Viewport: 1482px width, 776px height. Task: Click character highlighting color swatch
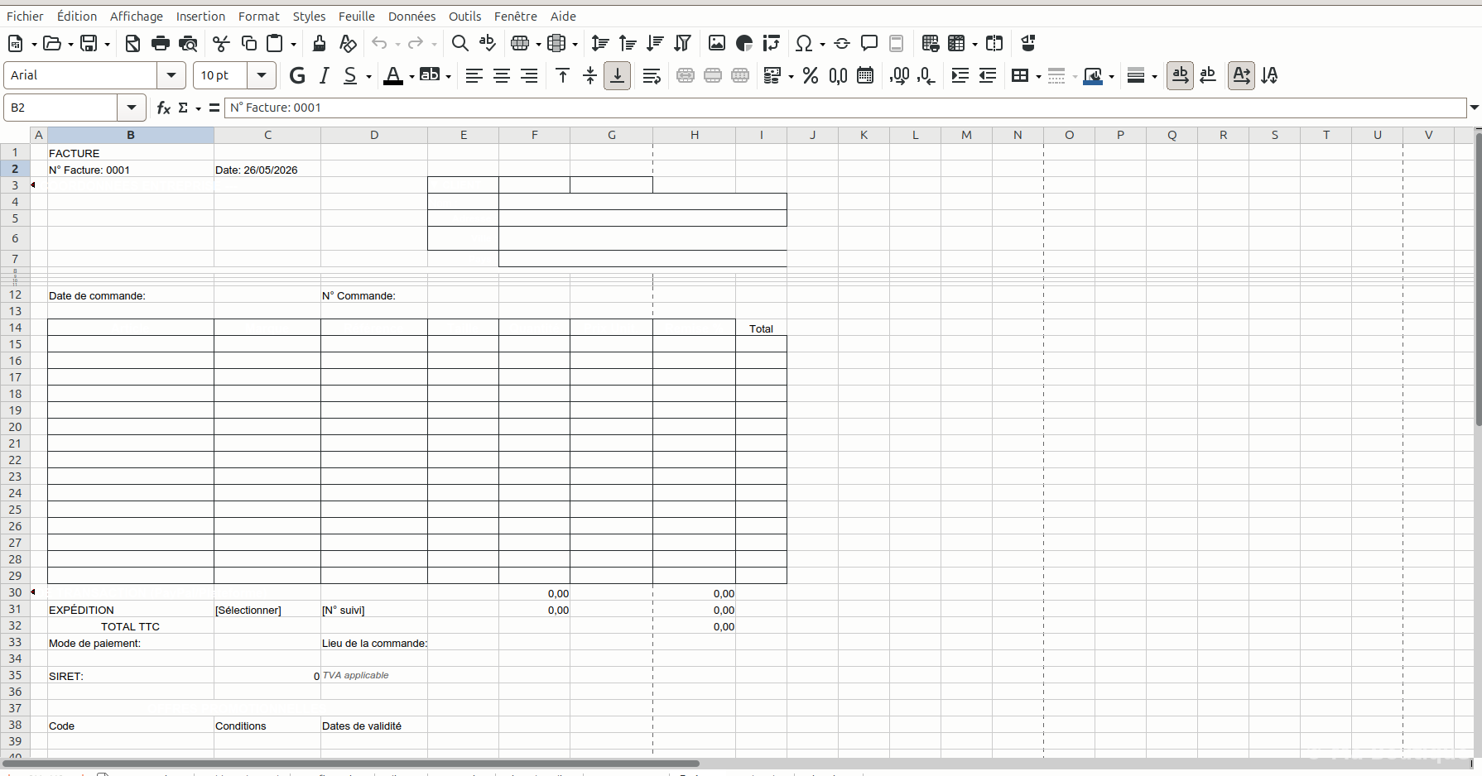coord(430,76)
